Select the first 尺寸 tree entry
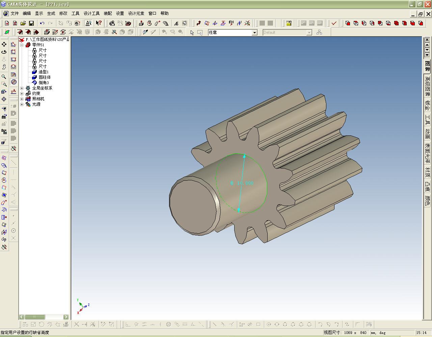The height and width of the screenshot is (337, 432). click(x=43, y=50)
